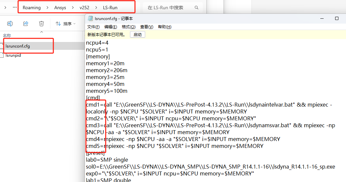Select the lsrunconf.cfg file
This screenshot has height=182, width=346.
coord(18,46)
